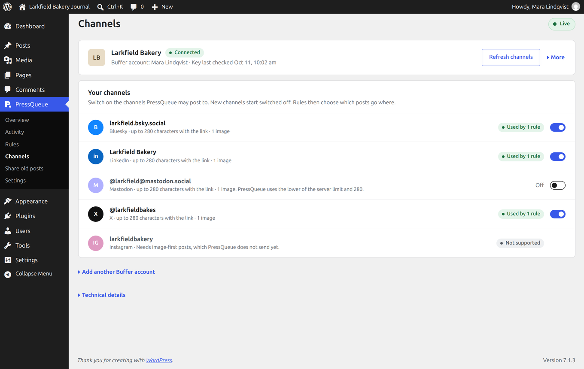Click the LinkedIn channel avatar

coord(96,156)
